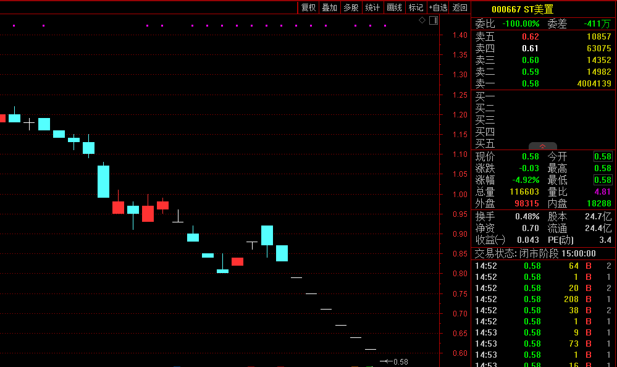Expand the order book depth arrow
Screen dimensions: 617x367
pyautogui.click(x=542, y=146)
